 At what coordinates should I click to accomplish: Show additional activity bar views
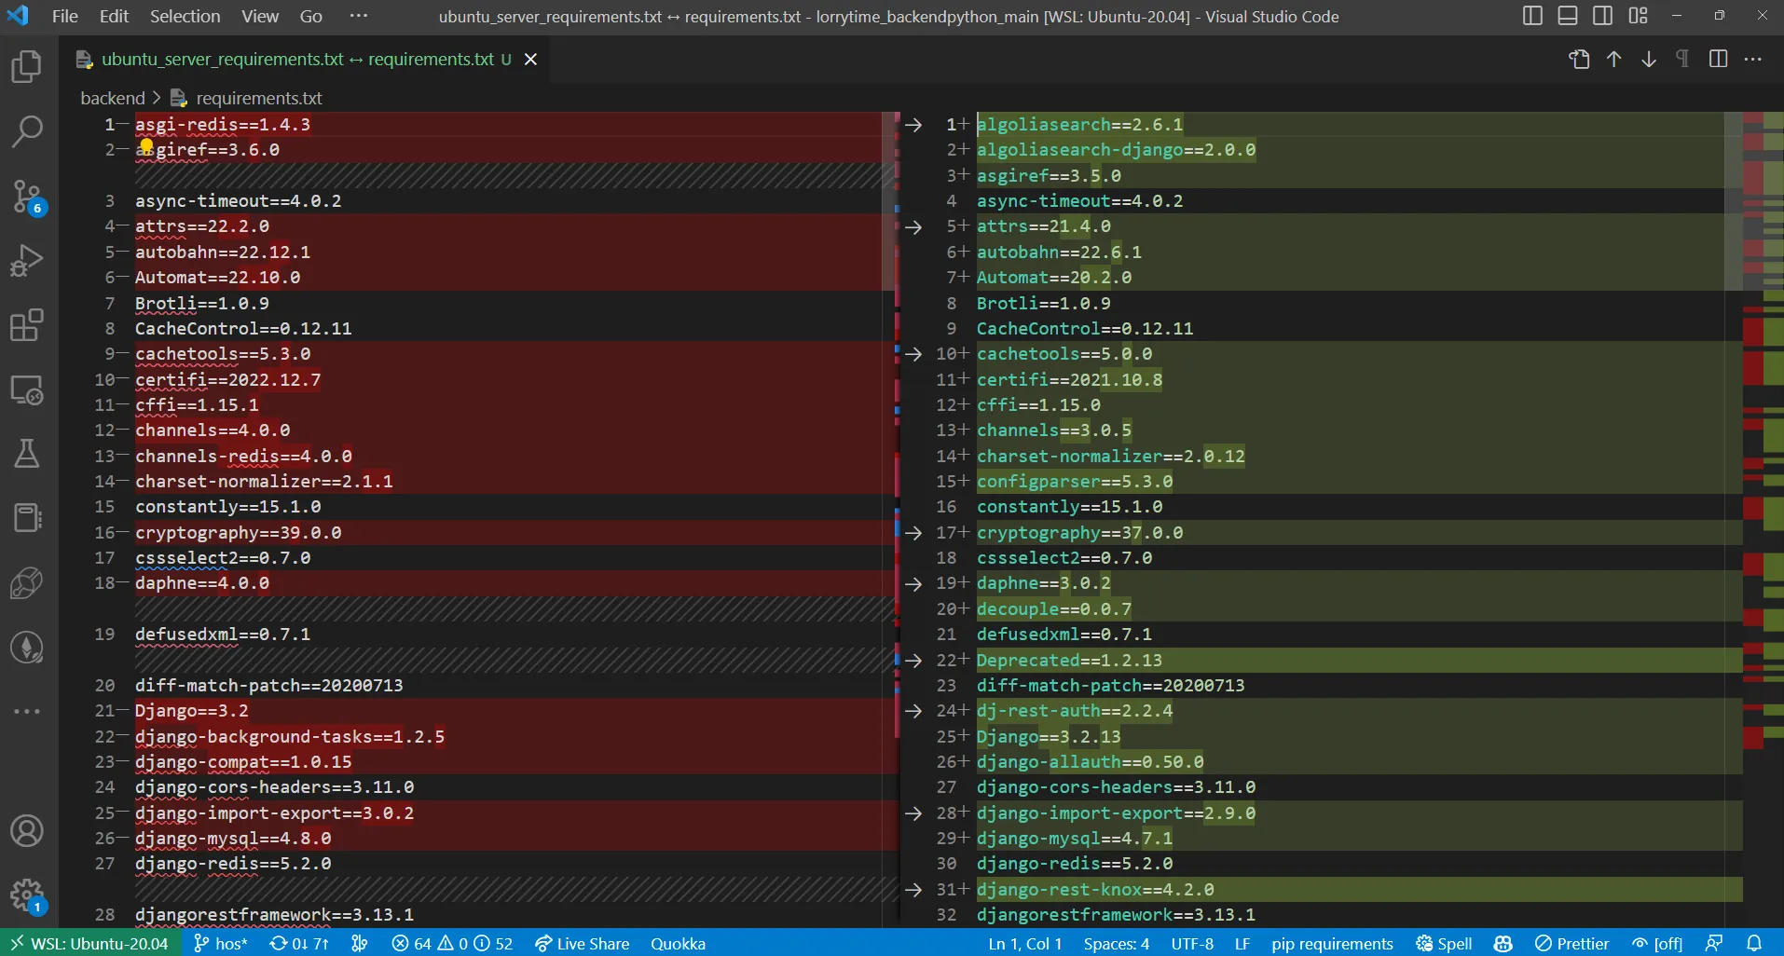pyautogui.click(x=27, y=712)
